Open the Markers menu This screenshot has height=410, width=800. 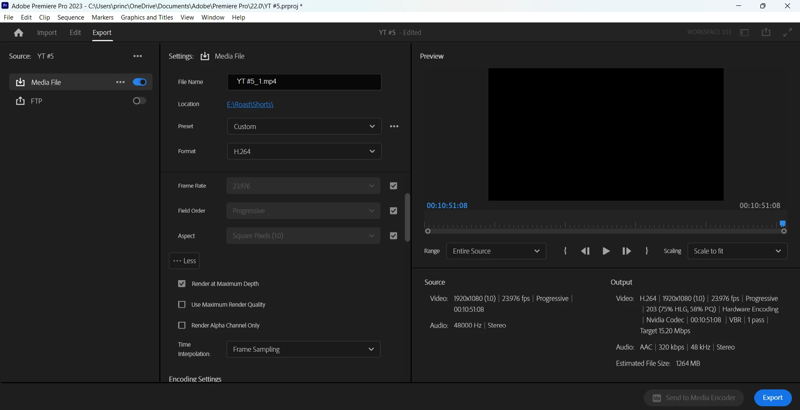pyautogui.click(x=103, y=17)
